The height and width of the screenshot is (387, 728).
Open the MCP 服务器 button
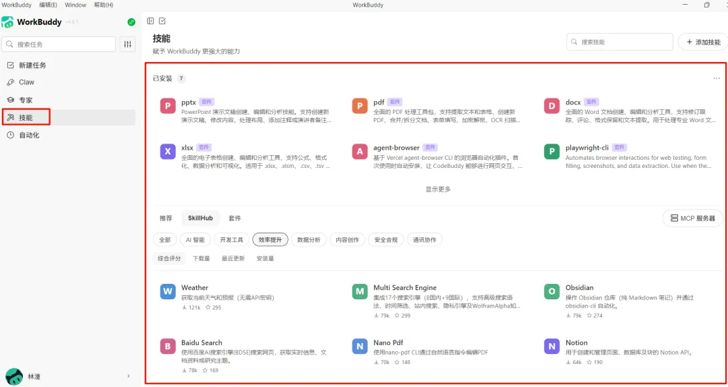693,218
